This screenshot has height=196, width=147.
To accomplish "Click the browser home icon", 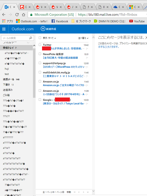I will click(x=24, y=15).
